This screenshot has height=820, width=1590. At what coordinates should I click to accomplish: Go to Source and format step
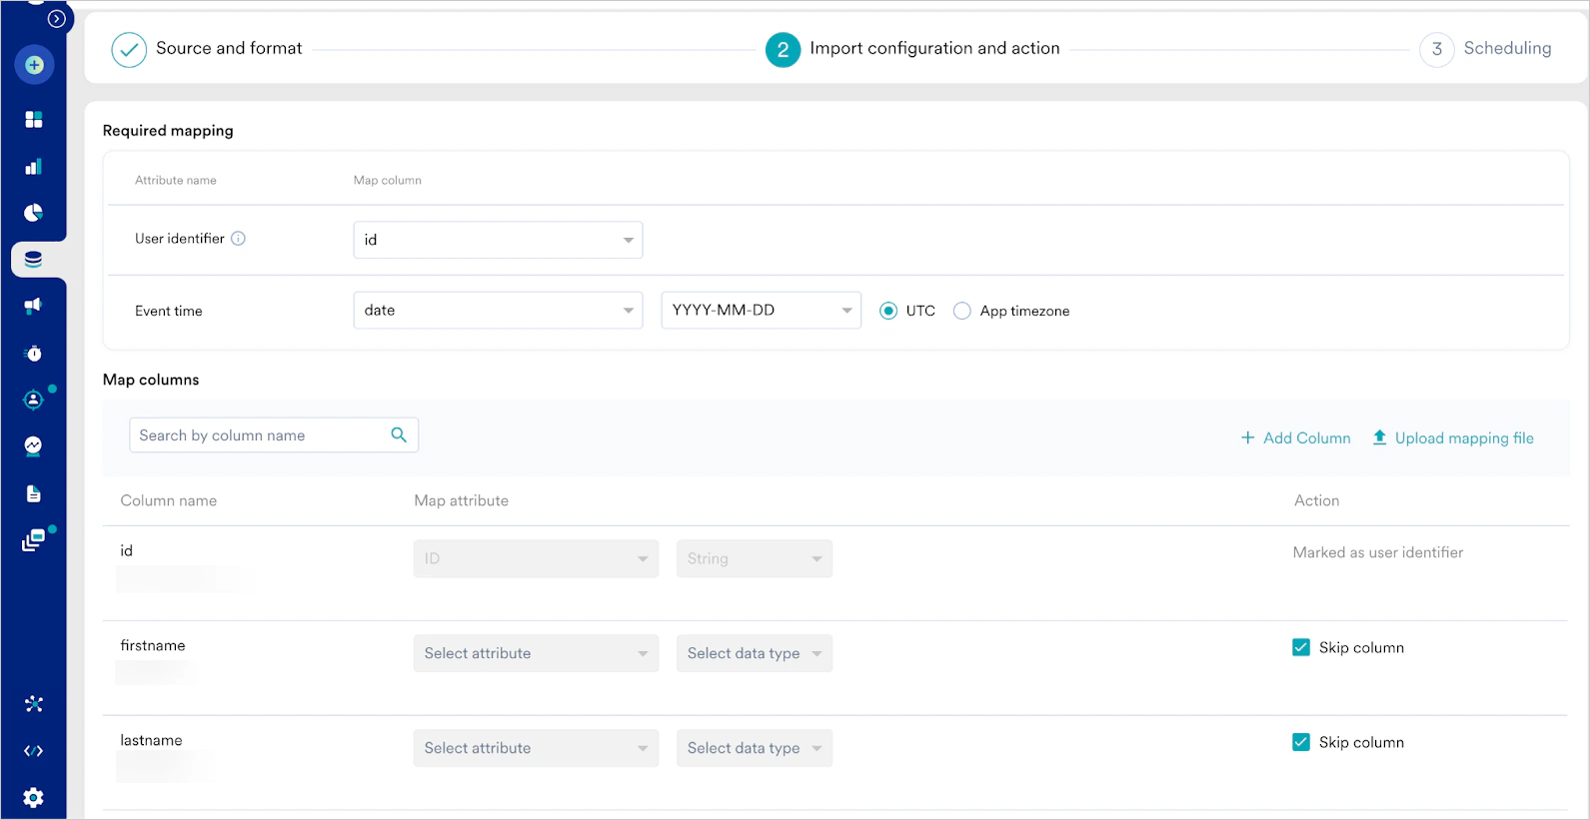coord(229,48)
